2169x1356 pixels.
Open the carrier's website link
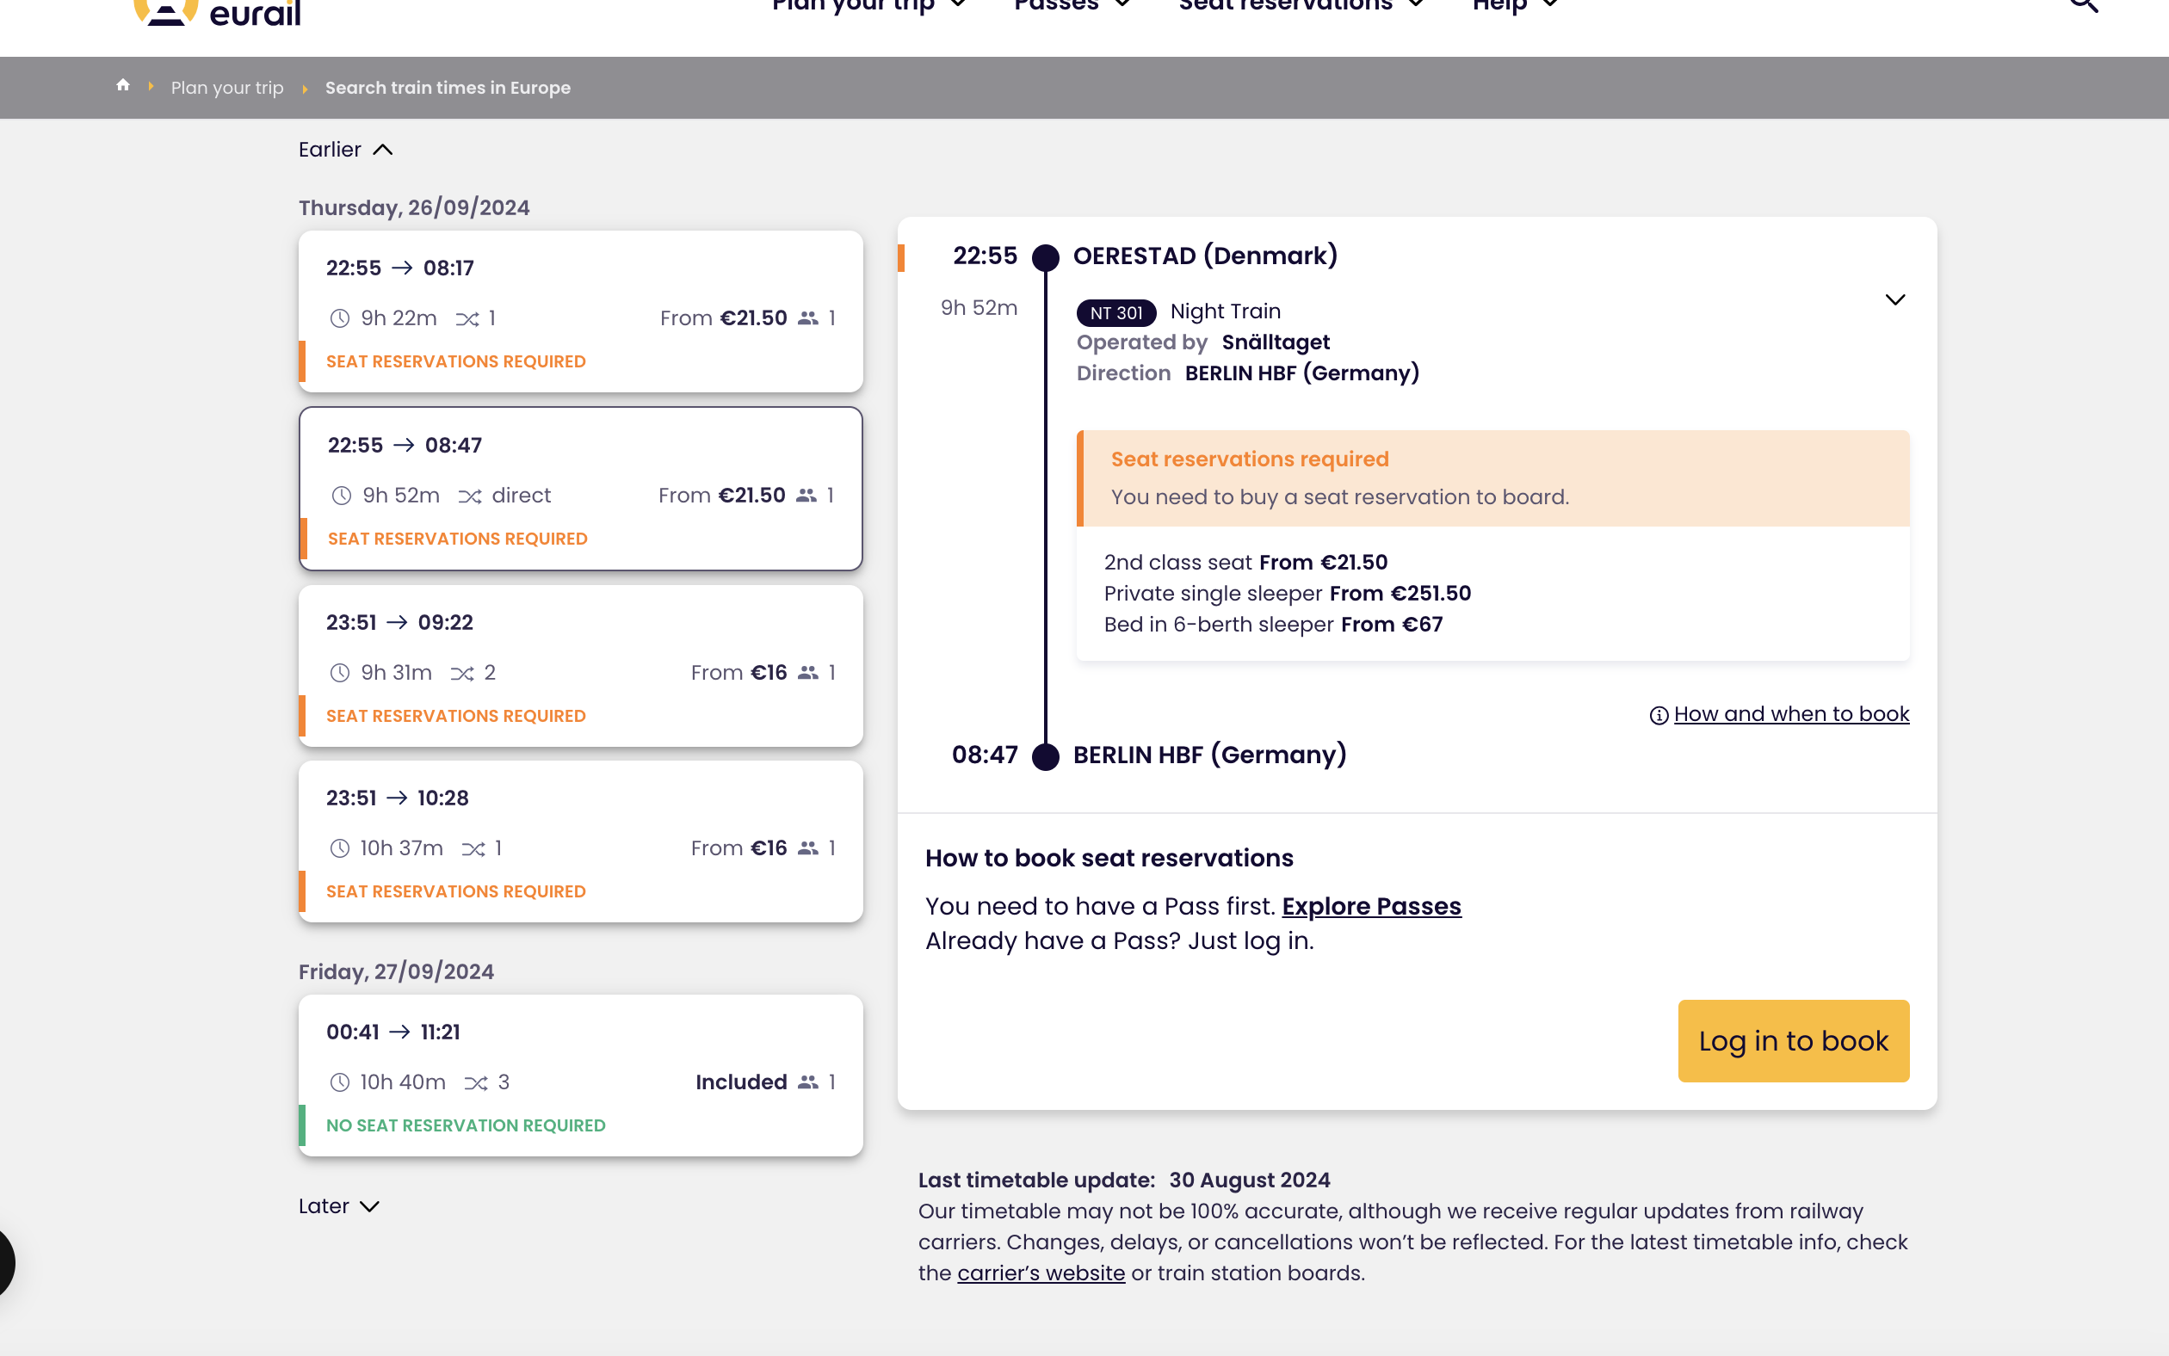(x=1041, y=1273)
